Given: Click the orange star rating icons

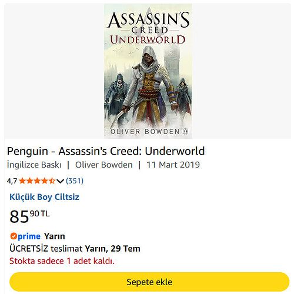Looking at the screenshot, I should coord(37,181).
